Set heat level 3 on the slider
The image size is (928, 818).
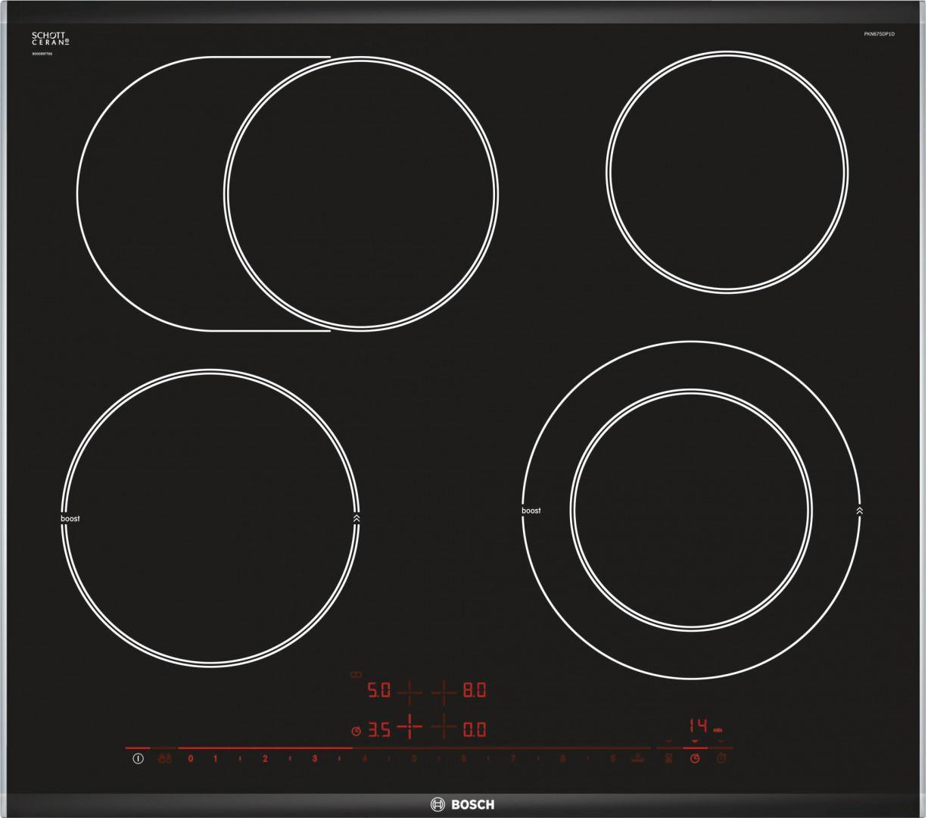(314, 758)
